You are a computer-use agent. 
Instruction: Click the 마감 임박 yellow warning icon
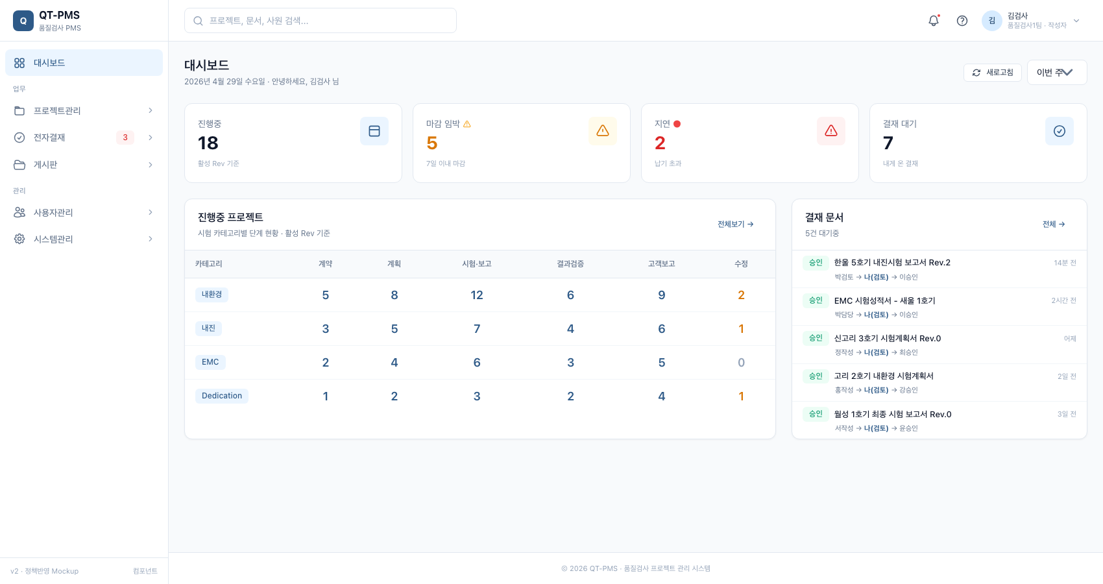pos(603,131)
